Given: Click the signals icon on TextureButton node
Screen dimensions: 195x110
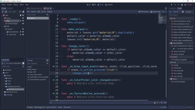Looking at the screenshot, I should (x=21, y=32).
